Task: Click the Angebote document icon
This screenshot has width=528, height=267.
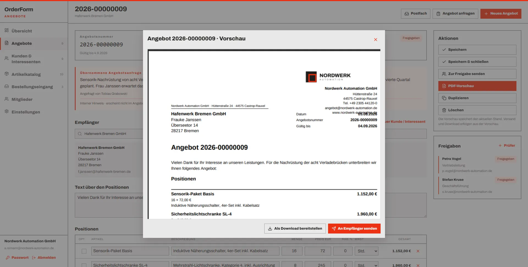Action: pyautogui.click(x=7, y=43)
